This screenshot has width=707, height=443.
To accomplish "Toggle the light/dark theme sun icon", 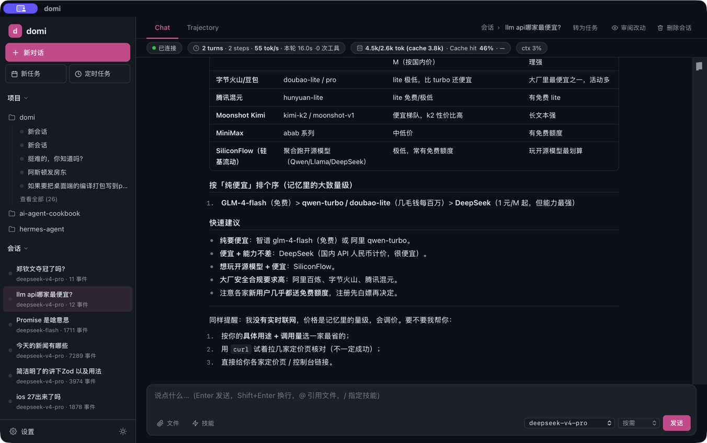I will (x=123, y=432).
